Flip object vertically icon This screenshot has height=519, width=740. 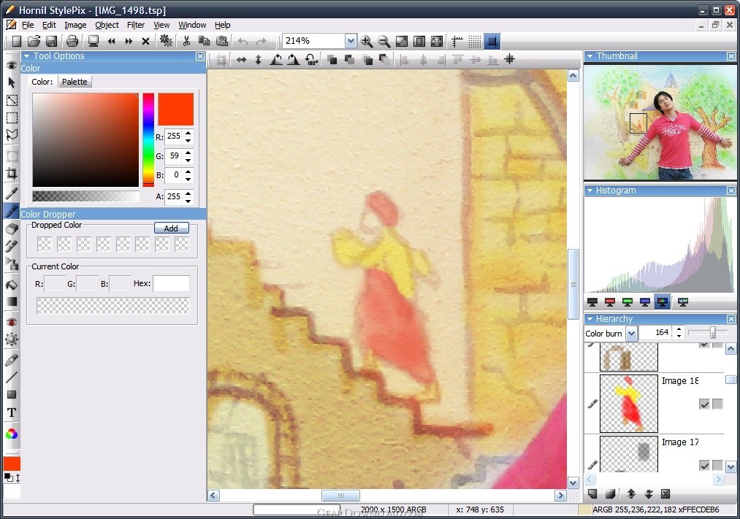[258, 59]
